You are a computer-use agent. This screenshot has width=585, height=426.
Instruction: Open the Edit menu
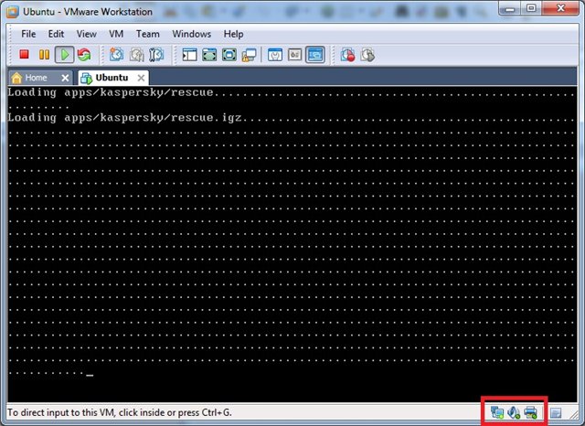point(56,34)
